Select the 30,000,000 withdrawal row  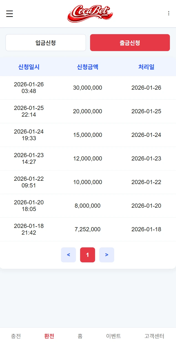click(88, 88)
